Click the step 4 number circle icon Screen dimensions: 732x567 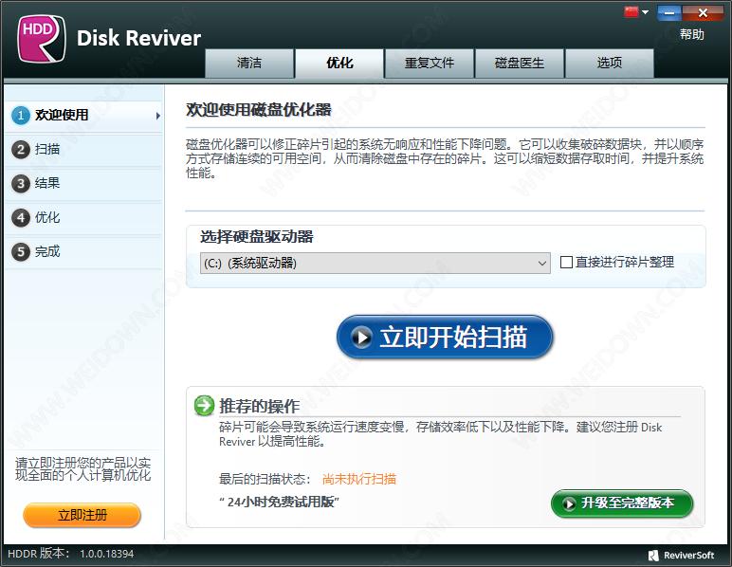tap(21, 217)
